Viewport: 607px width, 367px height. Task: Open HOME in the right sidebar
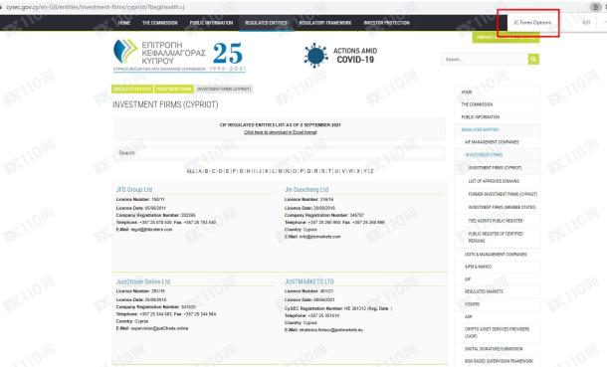(467, 92)
